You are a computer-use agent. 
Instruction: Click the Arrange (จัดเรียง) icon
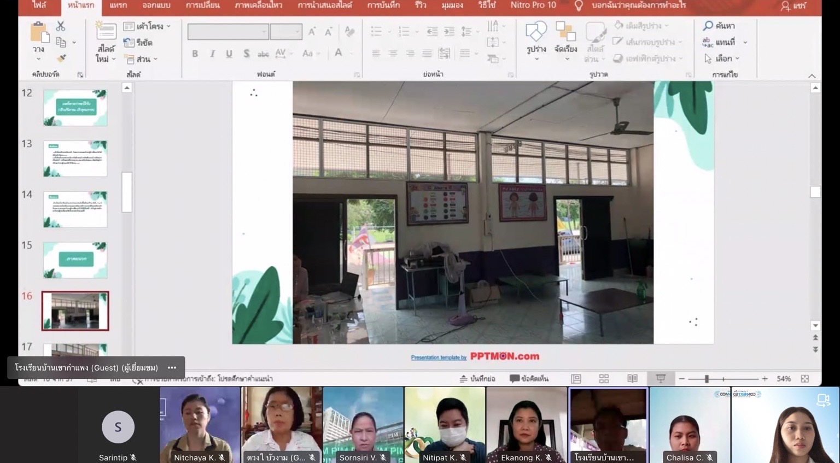(565, 32)
